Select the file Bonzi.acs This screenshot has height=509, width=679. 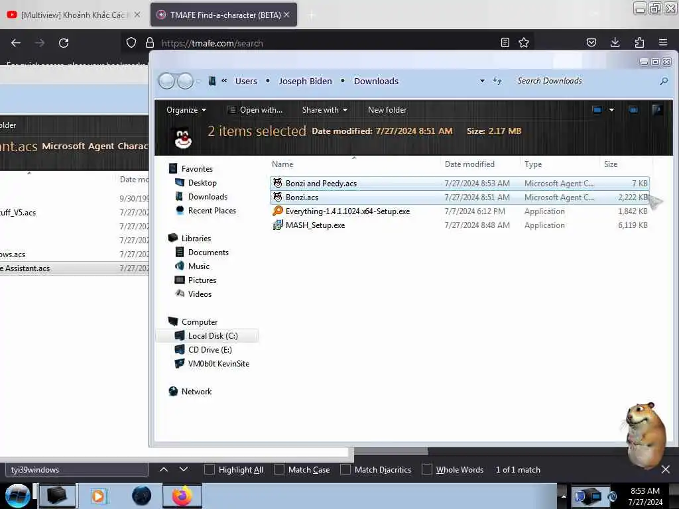click(x=460, y=198)
